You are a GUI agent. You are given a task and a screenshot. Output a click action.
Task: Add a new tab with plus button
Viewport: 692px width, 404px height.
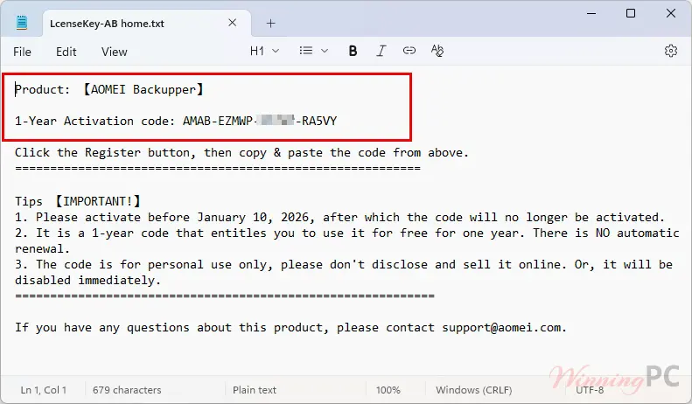pos(270,24)
